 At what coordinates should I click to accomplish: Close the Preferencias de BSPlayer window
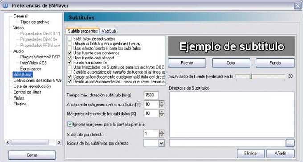297,6
